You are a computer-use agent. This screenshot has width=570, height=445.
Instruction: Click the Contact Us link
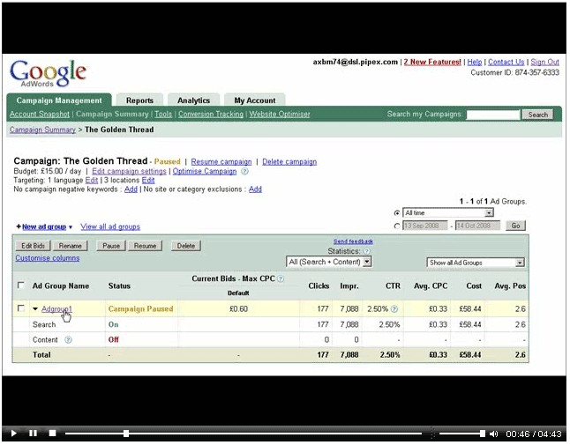(506, 62)
